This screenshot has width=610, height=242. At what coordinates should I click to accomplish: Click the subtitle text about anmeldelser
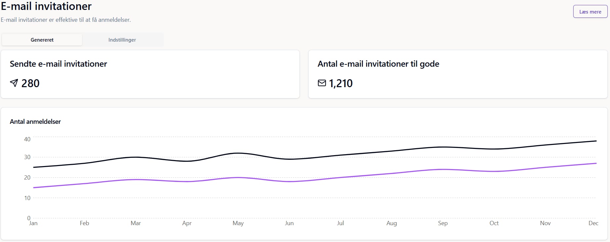(x=65, y=20)
